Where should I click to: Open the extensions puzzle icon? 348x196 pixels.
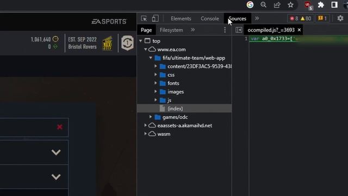click(x=321, y=5)
